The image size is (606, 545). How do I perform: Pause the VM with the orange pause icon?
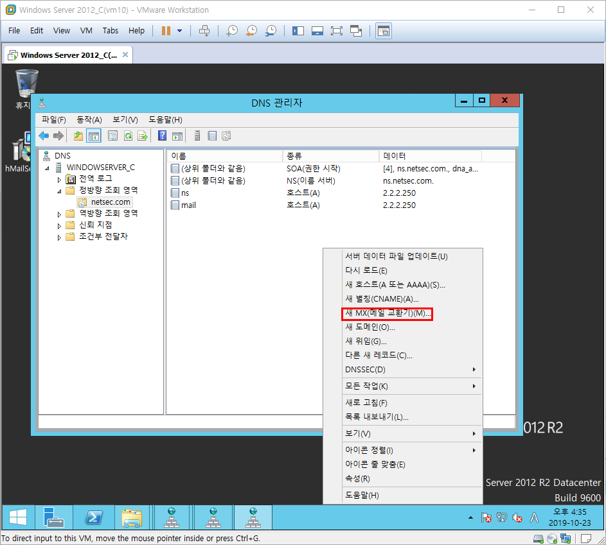click(x=166, y=31)
